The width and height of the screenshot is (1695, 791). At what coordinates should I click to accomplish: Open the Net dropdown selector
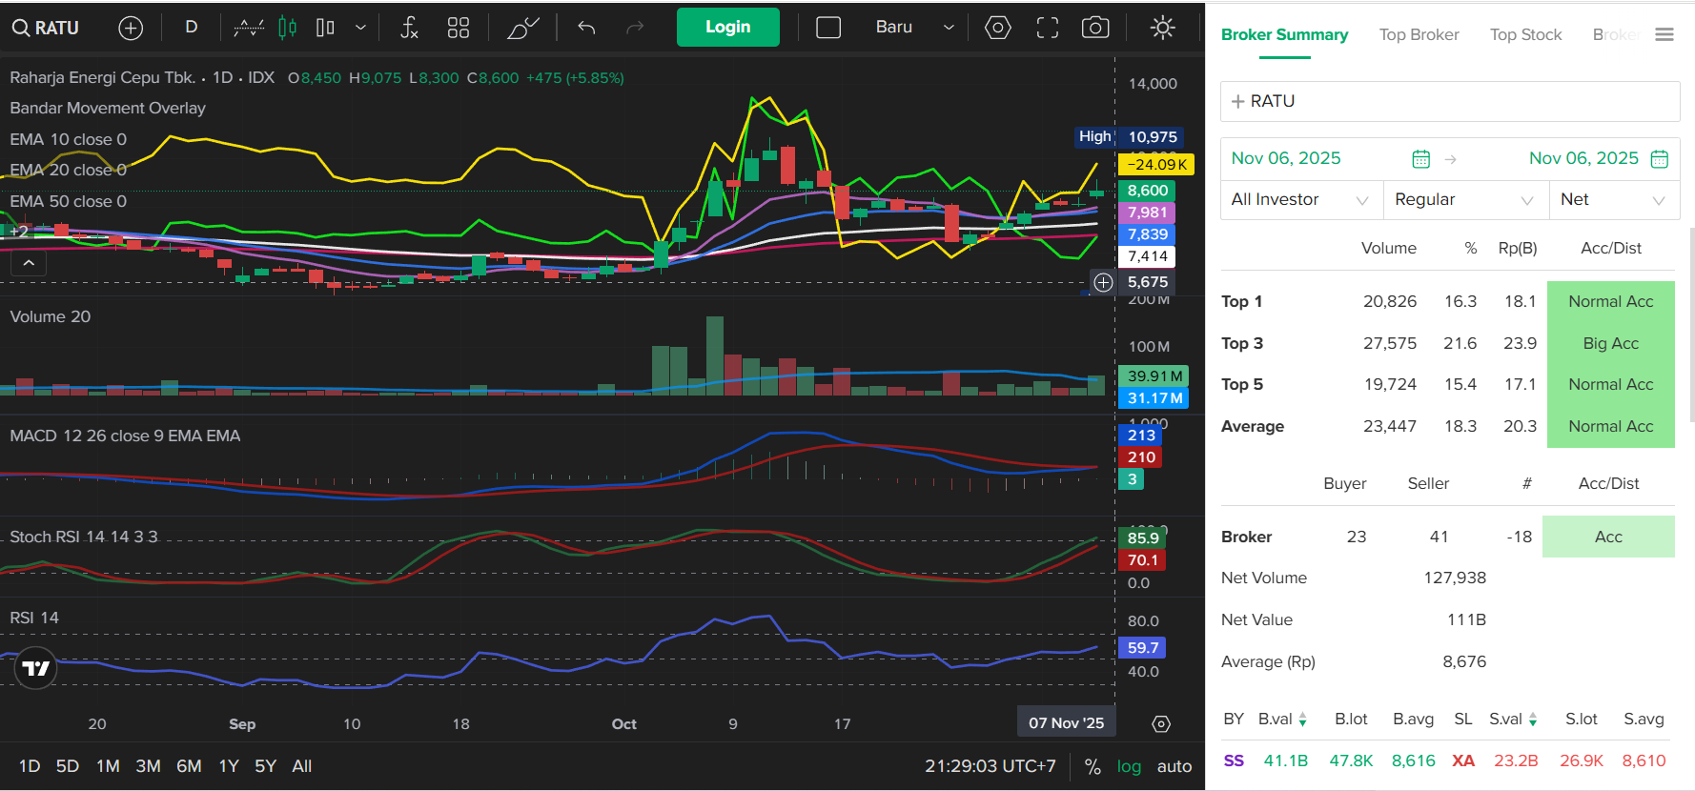(x=1613, y=199)
